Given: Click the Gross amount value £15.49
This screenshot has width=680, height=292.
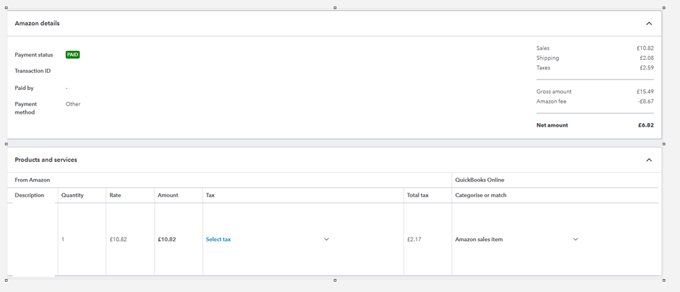Looking at the screenshot, I should [x=645, y=92].
